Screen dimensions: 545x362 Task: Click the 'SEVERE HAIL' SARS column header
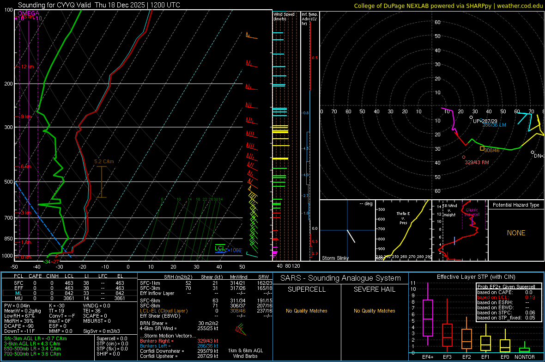(x=374, y=289)
